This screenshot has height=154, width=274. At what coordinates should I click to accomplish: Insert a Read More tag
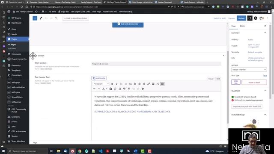[153, 84]
